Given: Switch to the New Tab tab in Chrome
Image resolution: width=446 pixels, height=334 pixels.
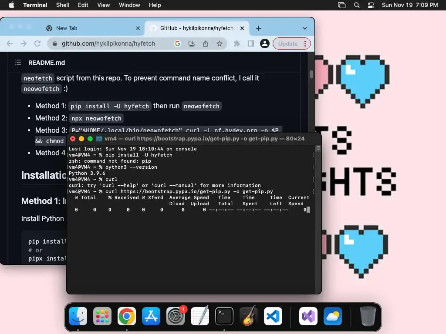Looking at the screenshot, I should (x=91, y=28).
